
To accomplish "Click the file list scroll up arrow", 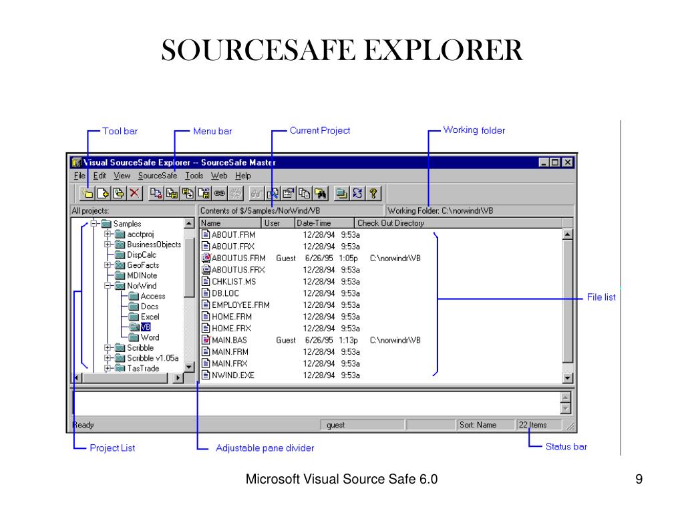I will (x=567, y=234).
